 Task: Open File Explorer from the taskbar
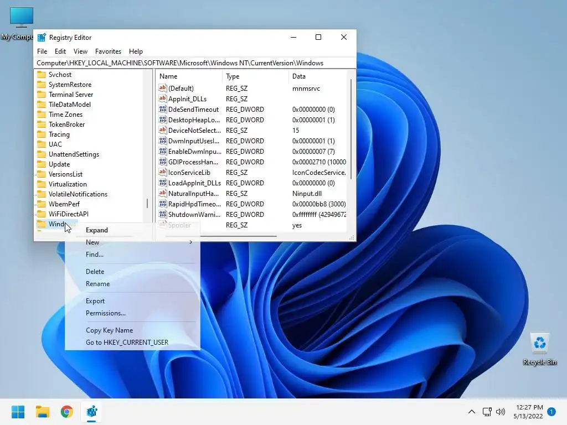(42, 412)
